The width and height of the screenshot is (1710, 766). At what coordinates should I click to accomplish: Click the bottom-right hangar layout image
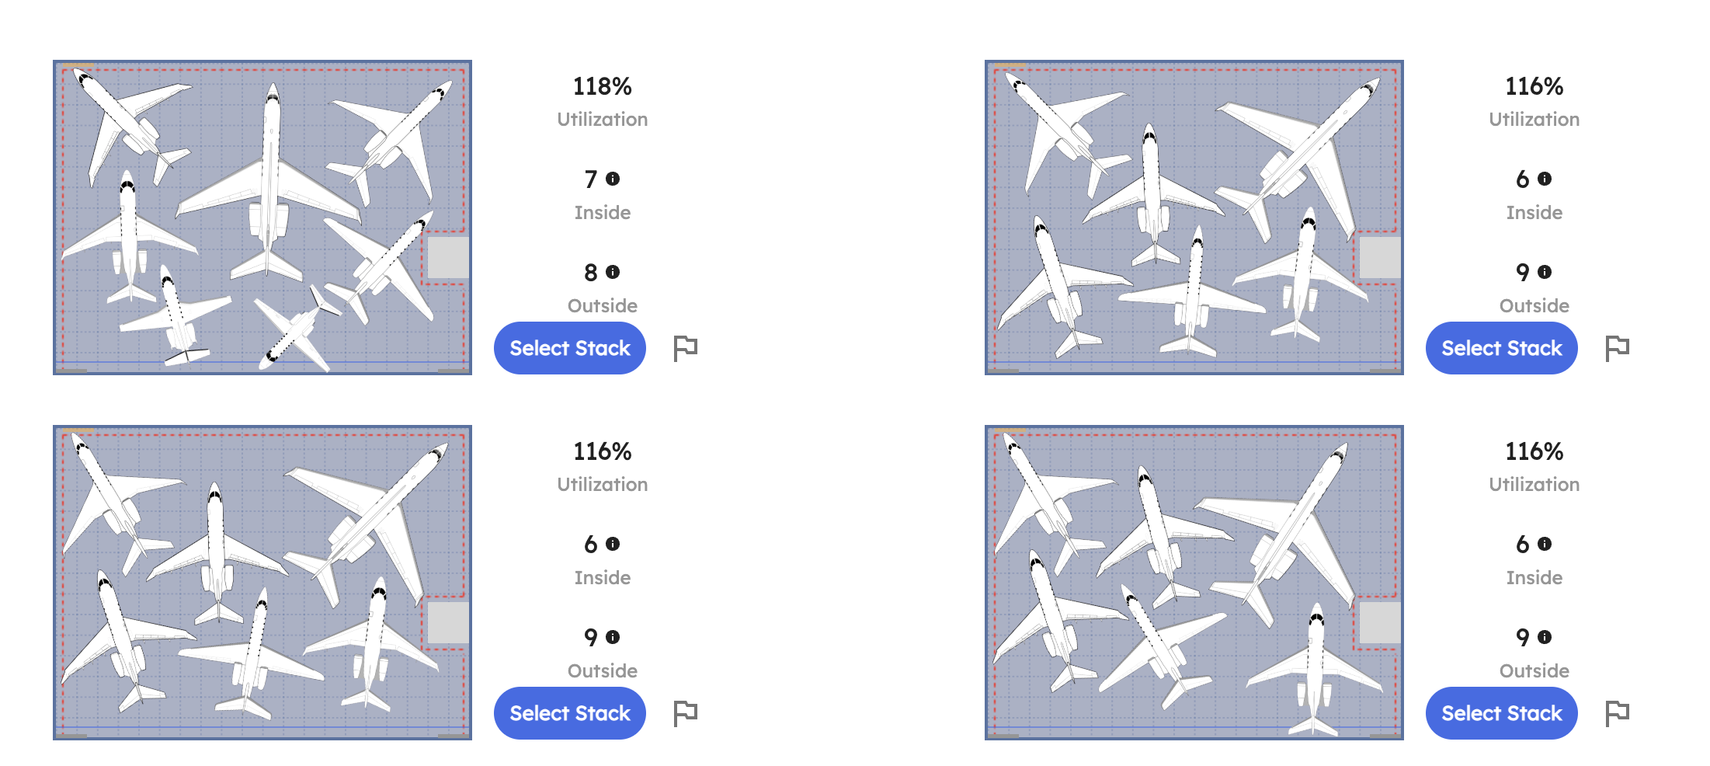1194,583
